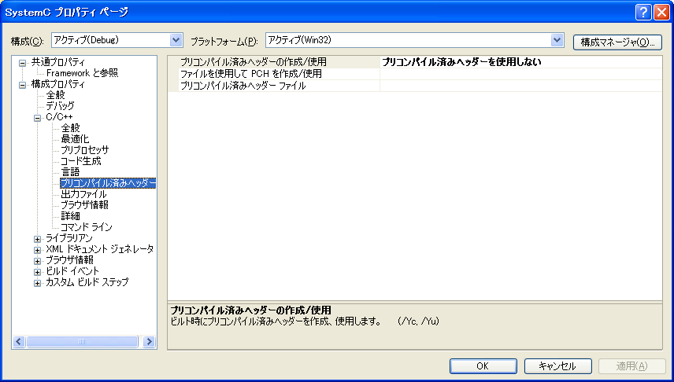674x382 pixels.
Task: Select the コード生成 tree item
Action: pyautogui.click(x=81, y=161)
